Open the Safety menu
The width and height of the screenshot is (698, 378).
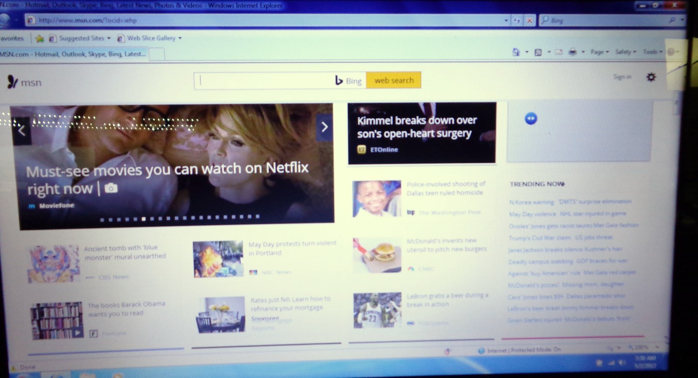[626, 52]
